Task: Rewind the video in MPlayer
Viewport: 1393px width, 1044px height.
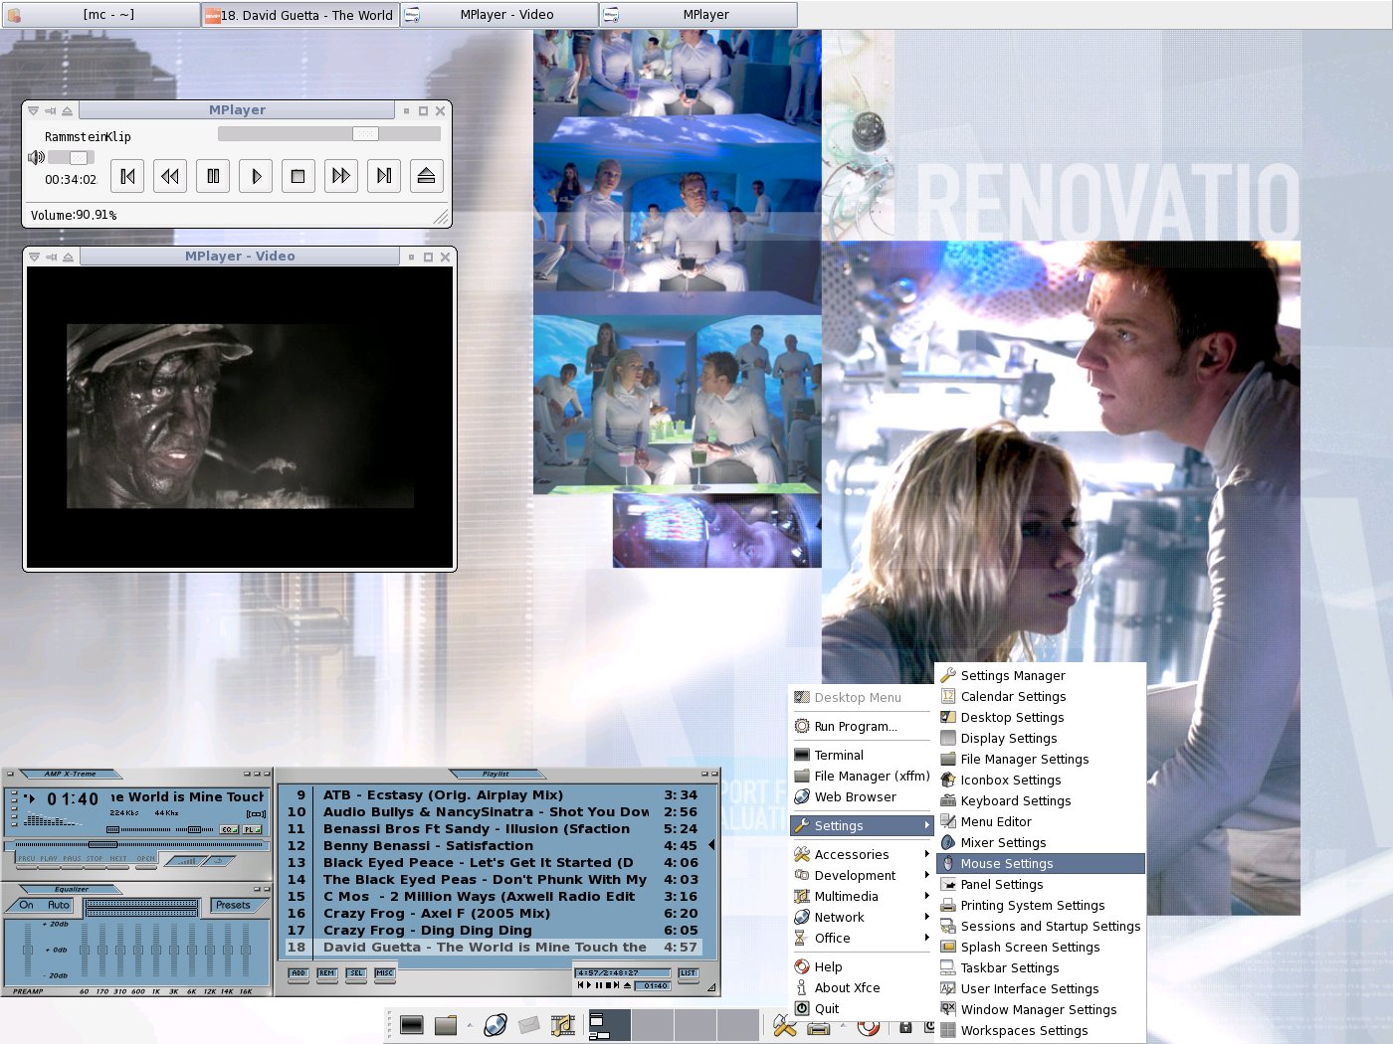Action: tap(170, 176)
